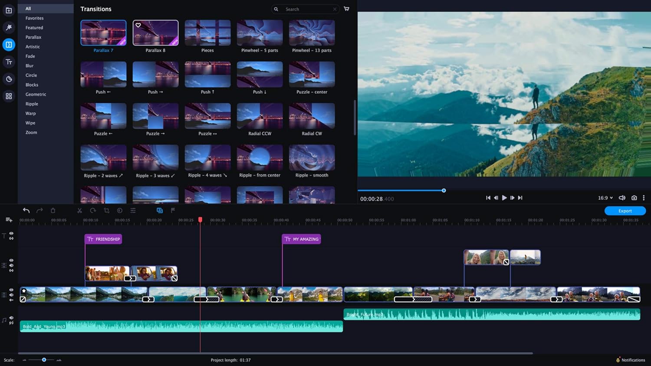Viewport: 651px width, 366px height.
Task: Toggle overlay track visibility eye
Action: coord(11,260)
